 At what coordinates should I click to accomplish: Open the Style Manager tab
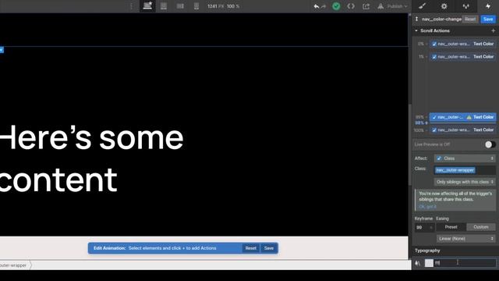click(x=466, y=6)
